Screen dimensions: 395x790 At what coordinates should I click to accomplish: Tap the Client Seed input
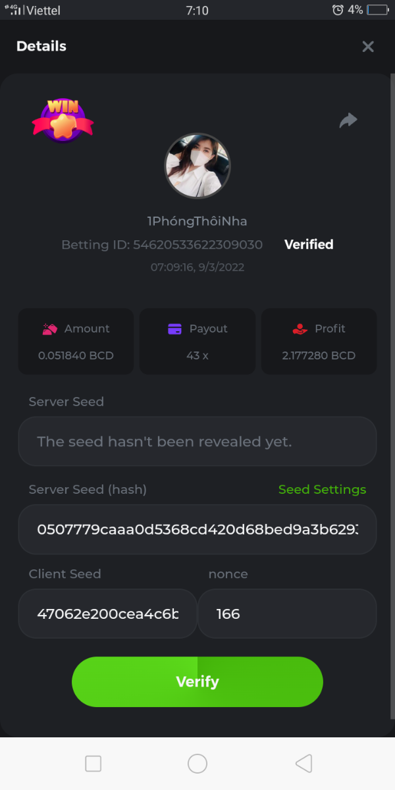coord(107,614)
